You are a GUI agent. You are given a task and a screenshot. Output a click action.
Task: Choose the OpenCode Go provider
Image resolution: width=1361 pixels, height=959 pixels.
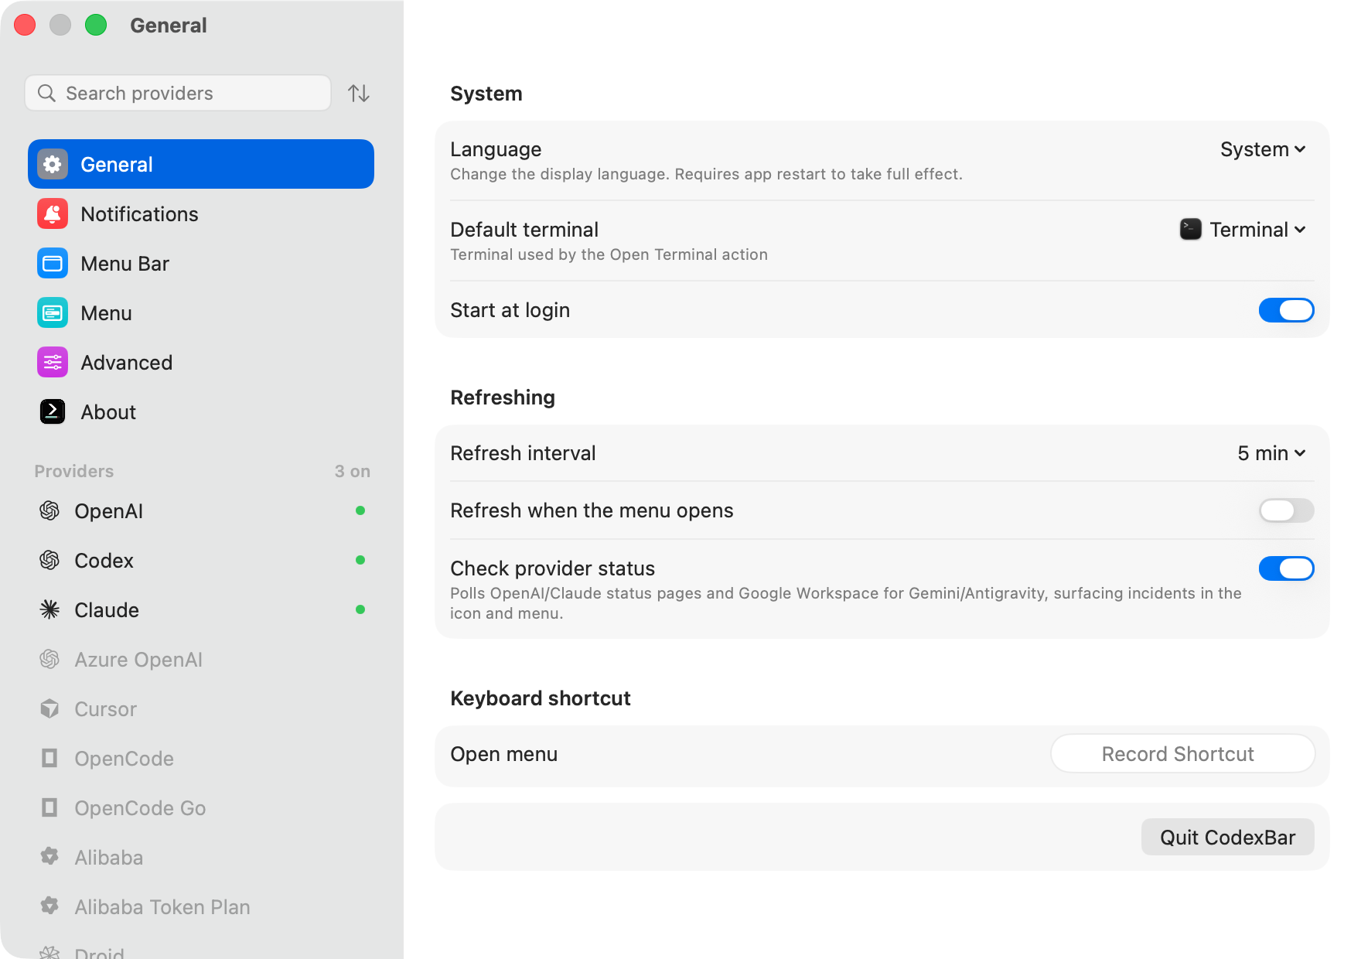pyautogui.click(x=201, y=807)
